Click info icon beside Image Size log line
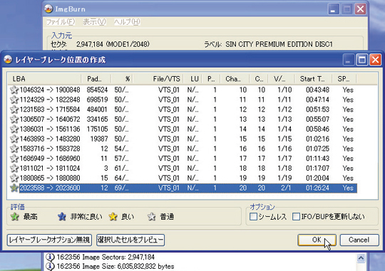 (x=50, y=266)
